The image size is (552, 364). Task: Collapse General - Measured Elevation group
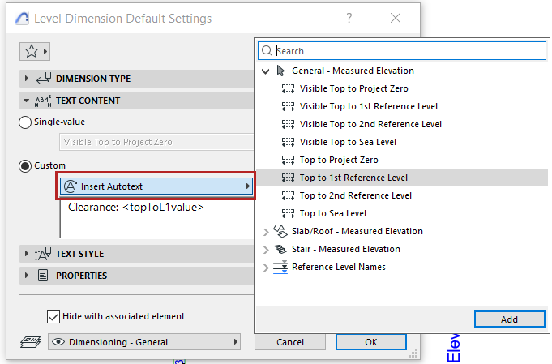[265, 71]
